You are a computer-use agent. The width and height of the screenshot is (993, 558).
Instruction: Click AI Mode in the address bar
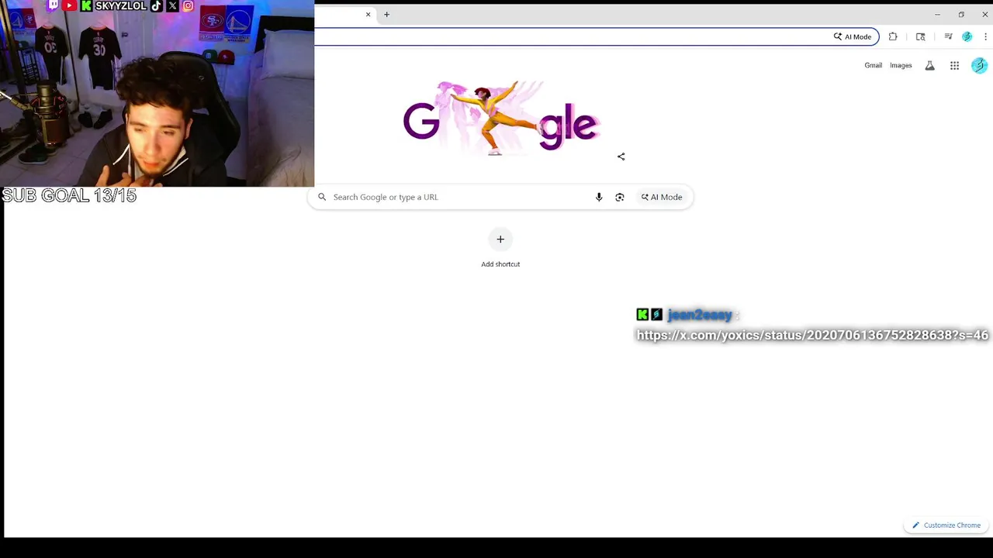853,36
